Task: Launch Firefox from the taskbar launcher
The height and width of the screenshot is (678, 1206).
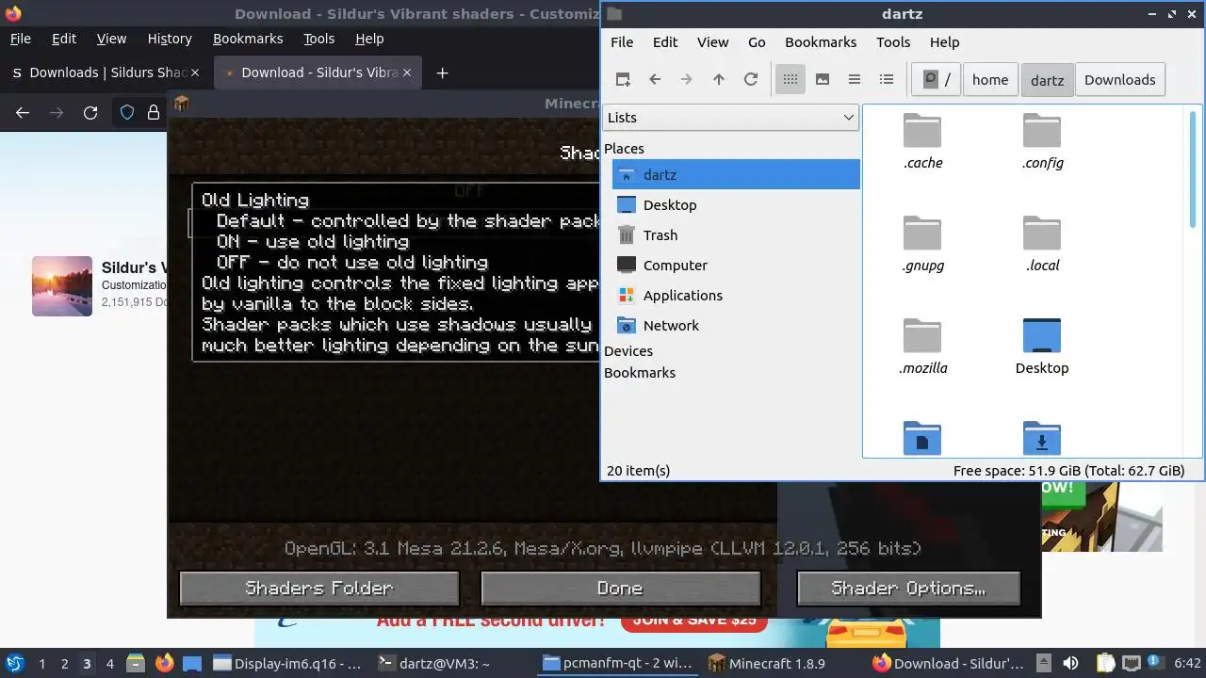Action: coord(164,663)
